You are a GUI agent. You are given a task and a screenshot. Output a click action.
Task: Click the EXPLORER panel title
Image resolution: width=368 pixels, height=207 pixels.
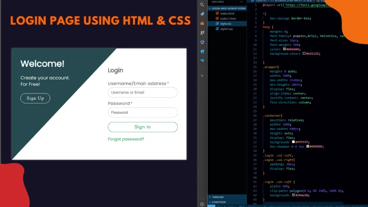[218, 2]
